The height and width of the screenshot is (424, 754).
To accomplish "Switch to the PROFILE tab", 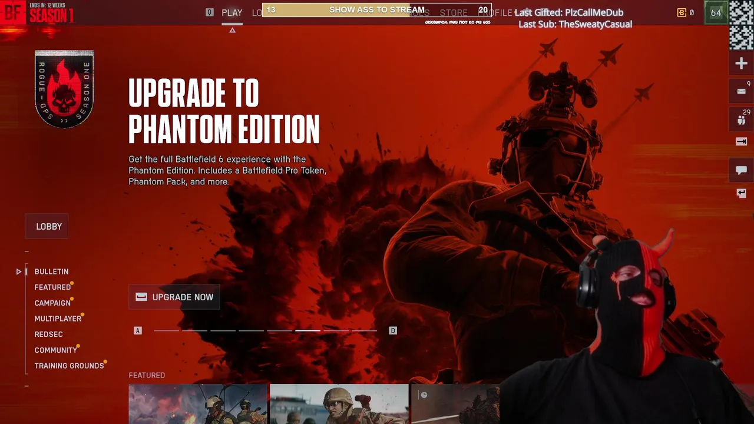I will 495,12.
